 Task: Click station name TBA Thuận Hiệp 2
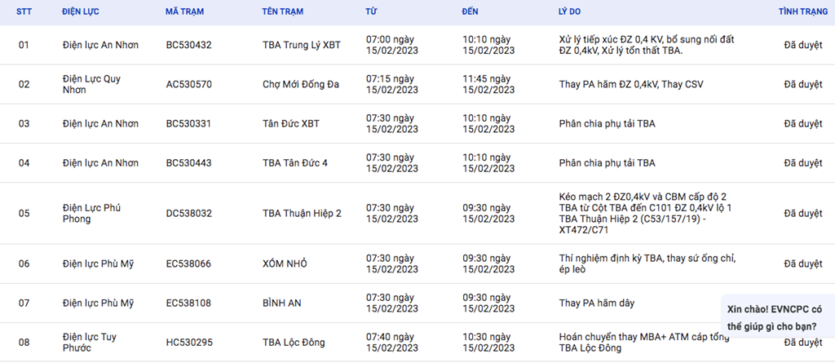click(x=302, y=213)
